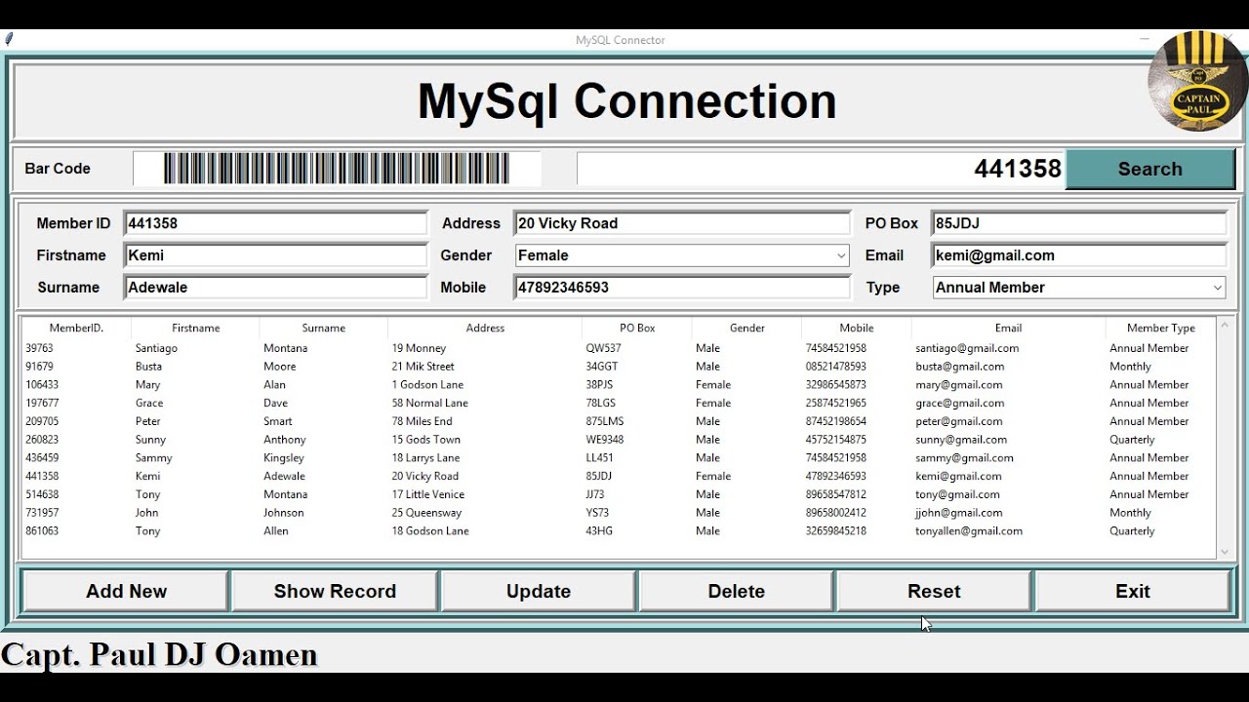The width and height of the screenshot is (1249, 702).
Task: Focus the Member ID input field
Action: 275,223
